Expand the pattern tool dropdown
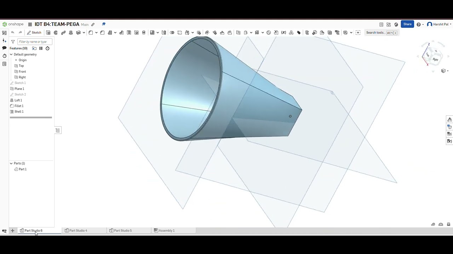The height and width of the screenshot is (254, 453). (157, 33)
